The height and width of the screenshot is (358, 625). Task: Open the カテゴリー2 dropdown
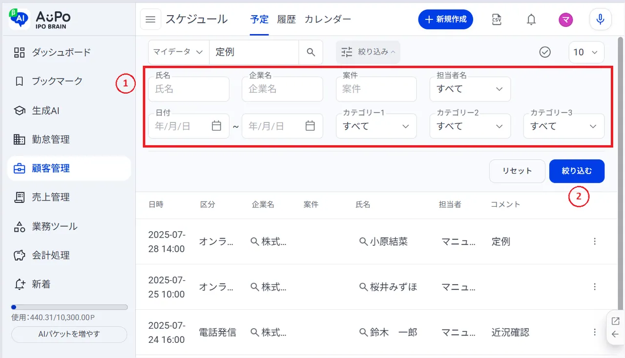click(x=470, y=126)
